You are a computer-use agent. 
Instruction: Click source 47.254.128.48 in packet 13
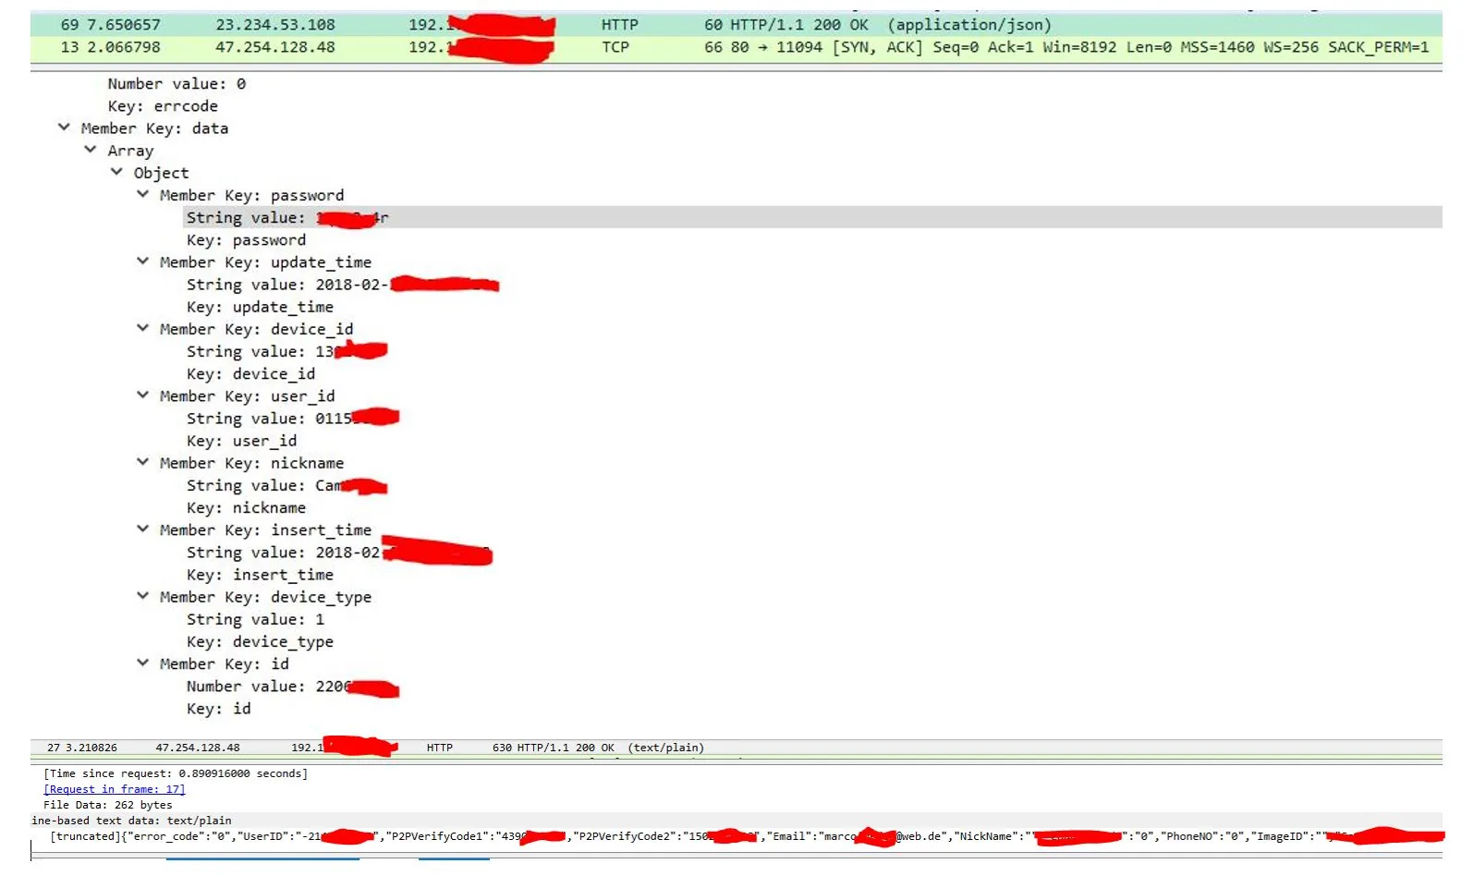click(275, 47)
